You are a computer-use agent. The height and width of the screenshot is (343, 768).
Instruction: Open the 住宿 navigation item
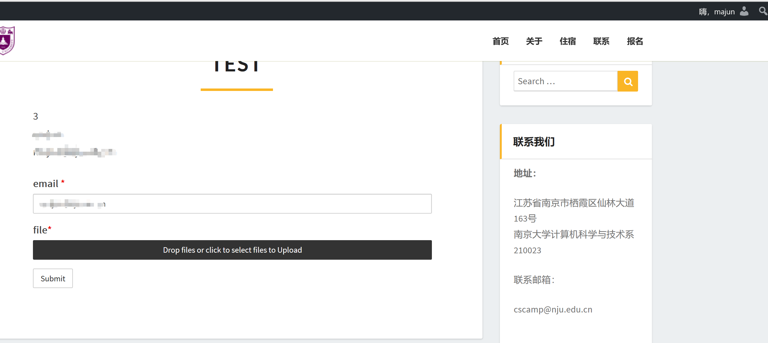coord(567,41)
